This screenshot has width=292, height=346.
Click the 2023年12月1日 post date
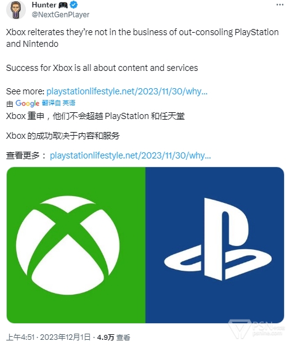(65, 337)
